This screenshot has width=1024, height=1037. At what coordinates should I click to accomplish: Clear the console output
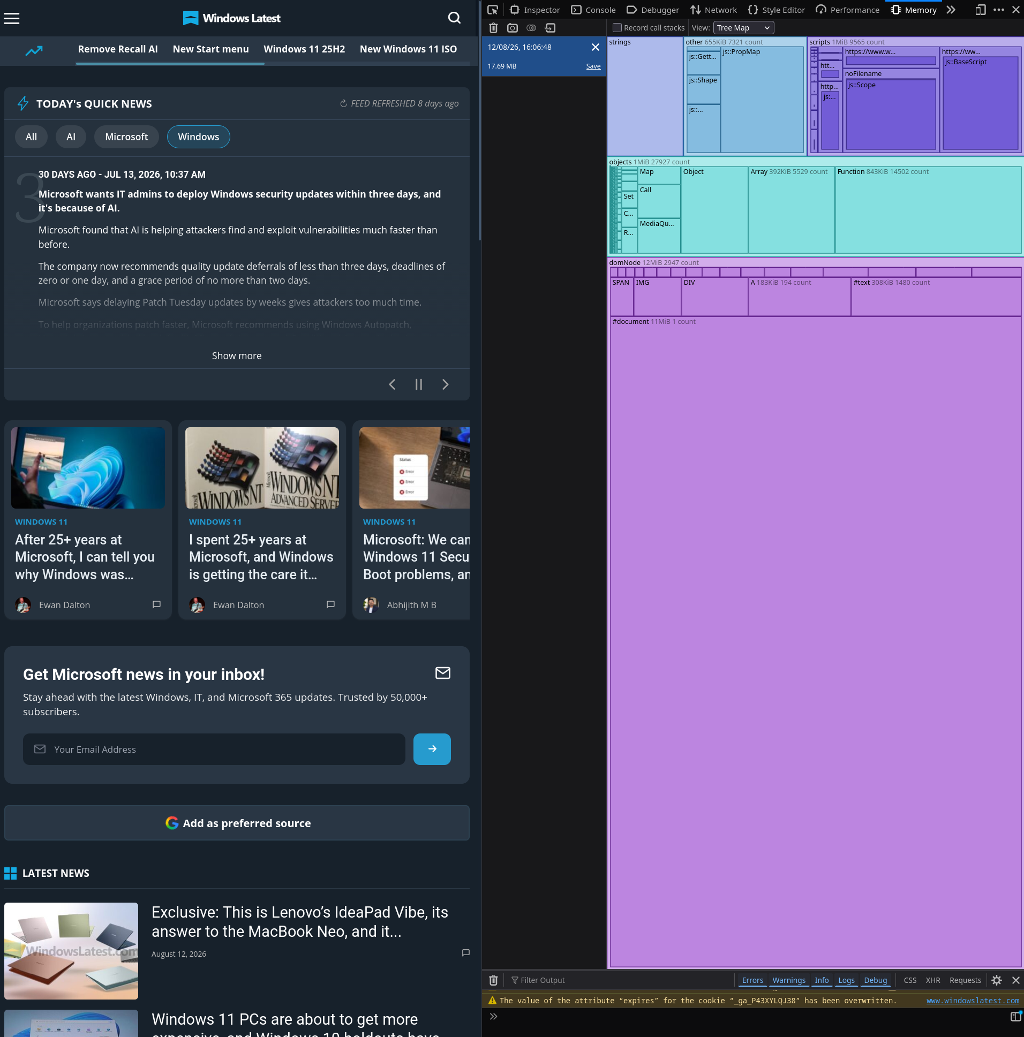(x=493, y=980)
